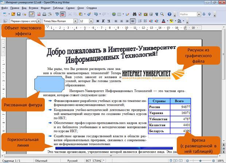
Task: Open Data Sources icon
Action: pyautogui.click(x=151, y=14)
